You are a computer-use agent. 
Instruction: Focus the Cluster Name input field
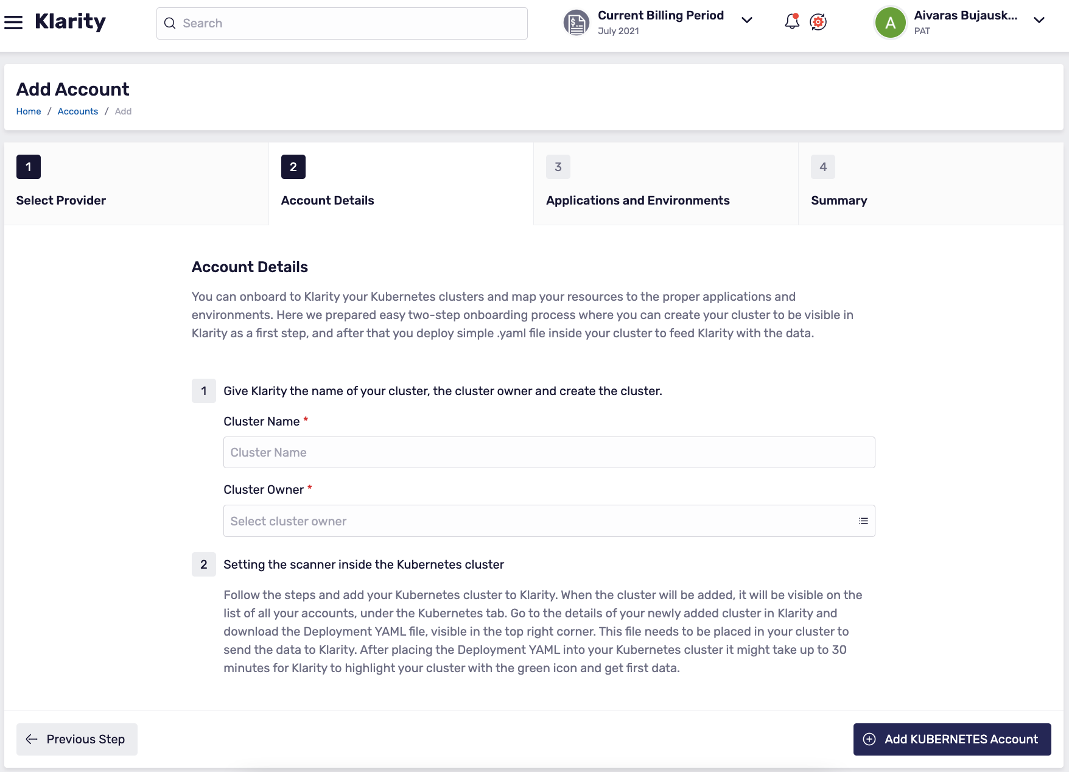549,452
